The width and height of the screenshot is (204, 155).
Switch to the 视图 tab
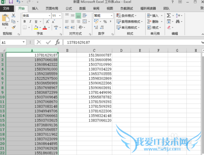pyautogui.click(x=110, y=9)
